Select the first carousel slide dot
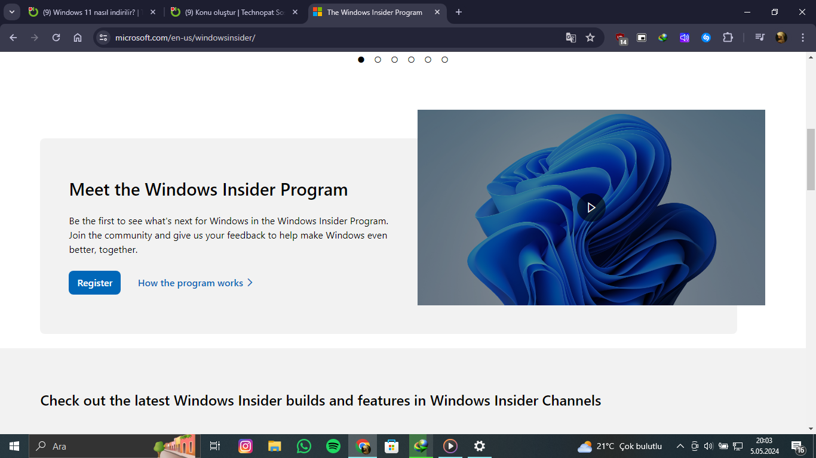This screenshot has width=816, height=458. [361, 60]
